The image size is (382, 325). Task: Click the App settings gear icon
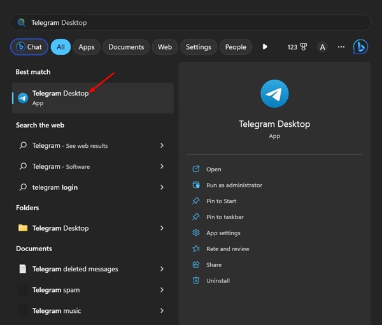tap(196, 233)
